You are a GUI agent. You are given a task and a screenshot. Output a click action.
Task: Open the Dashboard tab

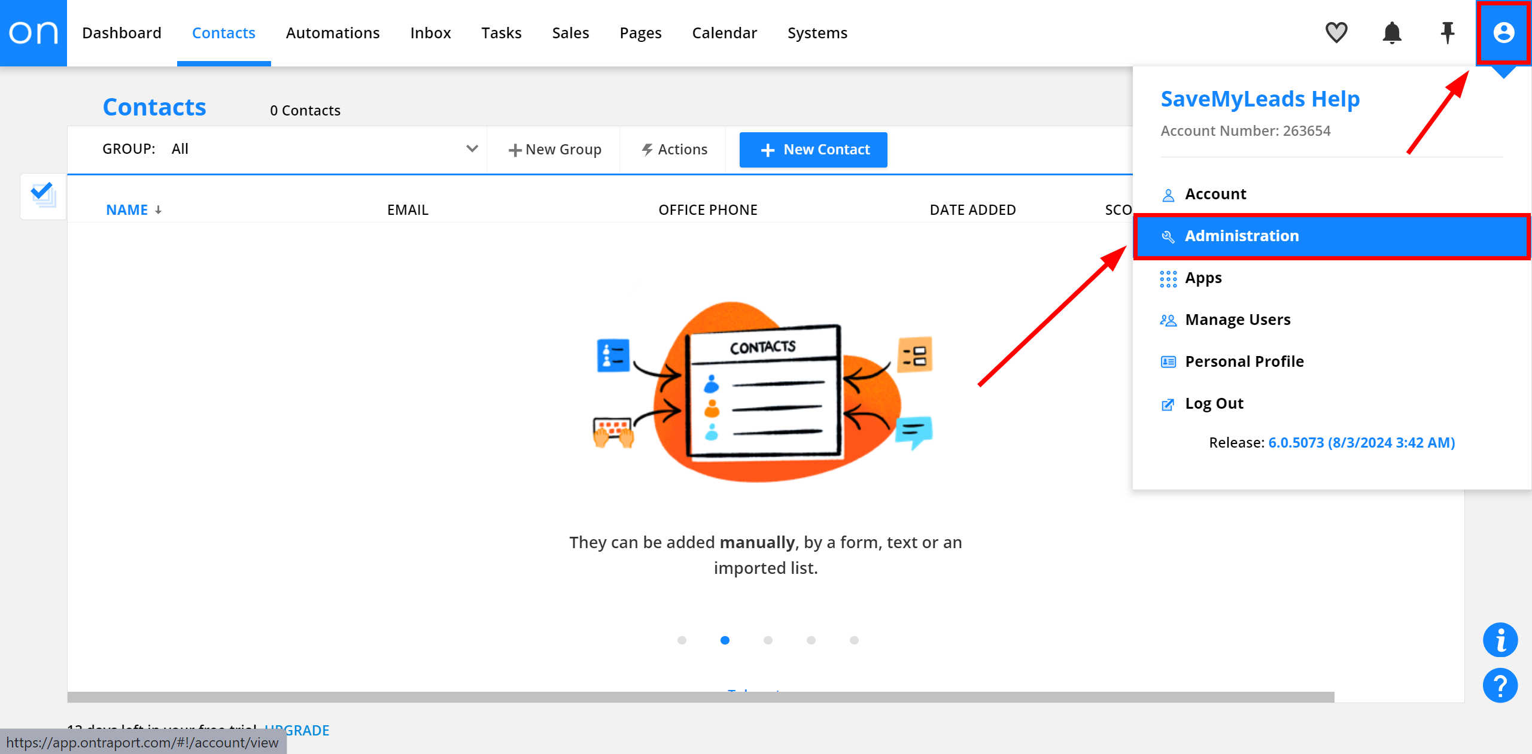(121, 33)
